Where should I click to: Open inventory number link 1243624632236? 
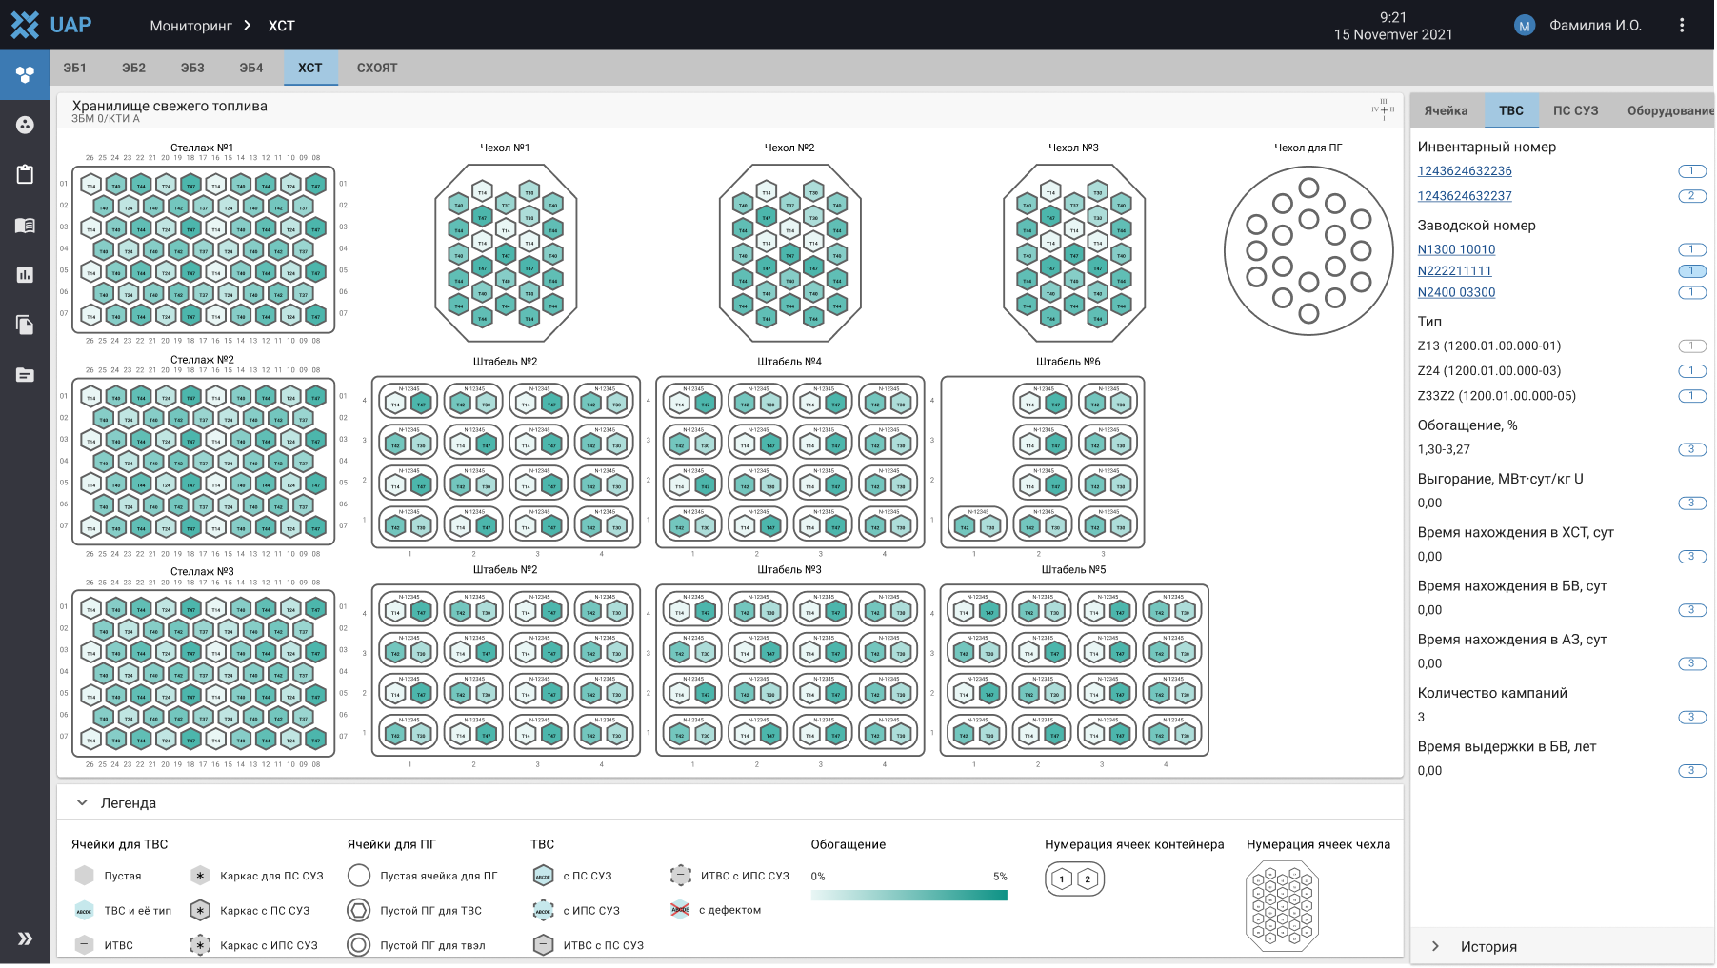tap(1464, 171)
